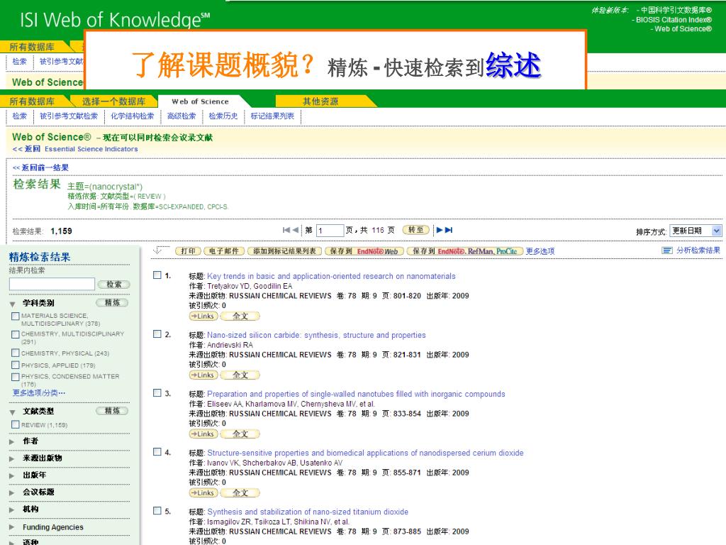Open 中国科学引文数据库 link in header

pos(676,10)
